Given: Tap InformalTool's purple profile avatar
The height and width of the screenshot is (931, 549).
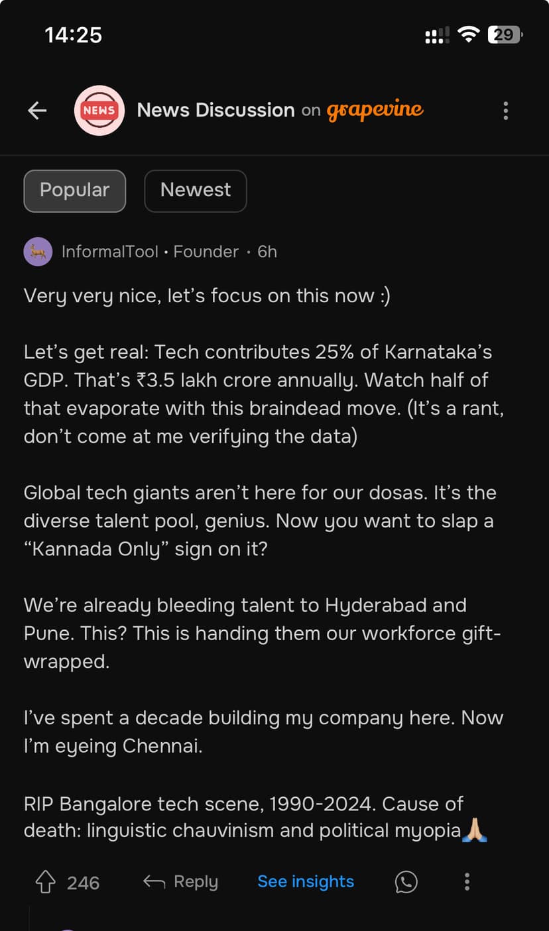Looking at the screenshot, I should coord(38,252).
